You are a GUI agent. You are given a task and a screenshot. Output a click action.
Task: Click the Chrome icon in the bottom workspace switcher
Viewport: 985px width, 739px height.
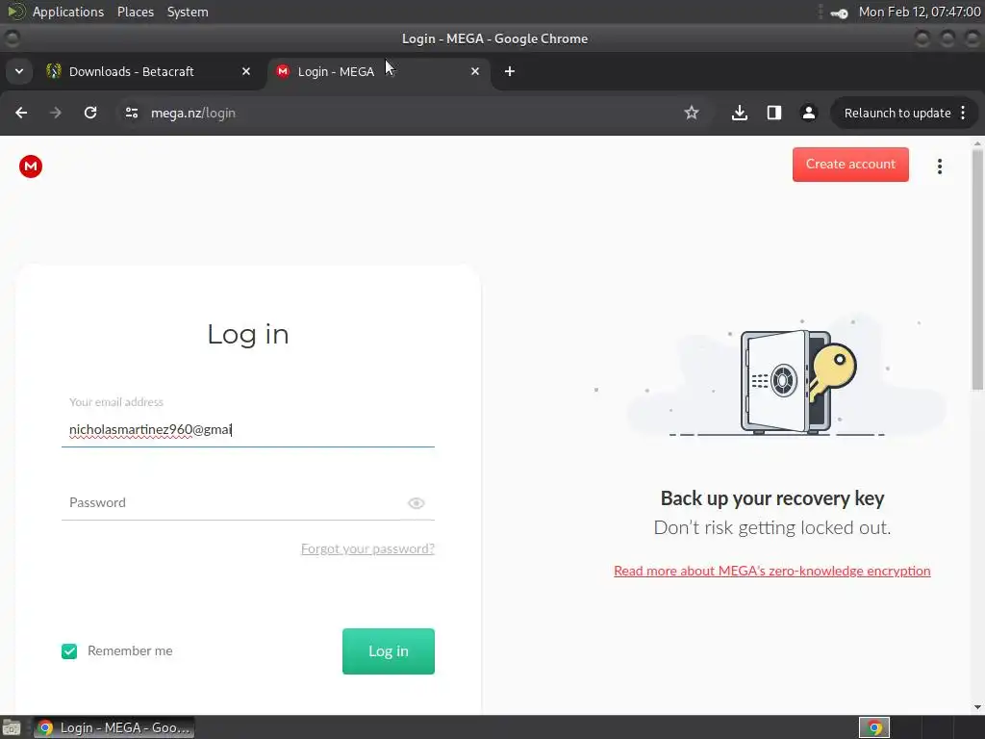[x=873, y=727]
